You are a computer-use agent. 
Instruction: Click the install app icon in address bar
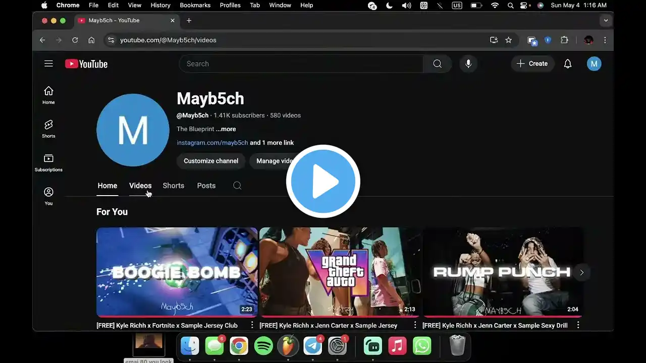point(494,40)
